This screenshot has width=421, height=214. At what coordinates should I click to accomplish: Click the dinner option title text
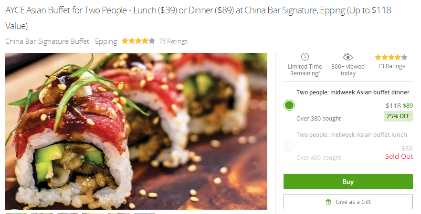(x=353, y=92)
